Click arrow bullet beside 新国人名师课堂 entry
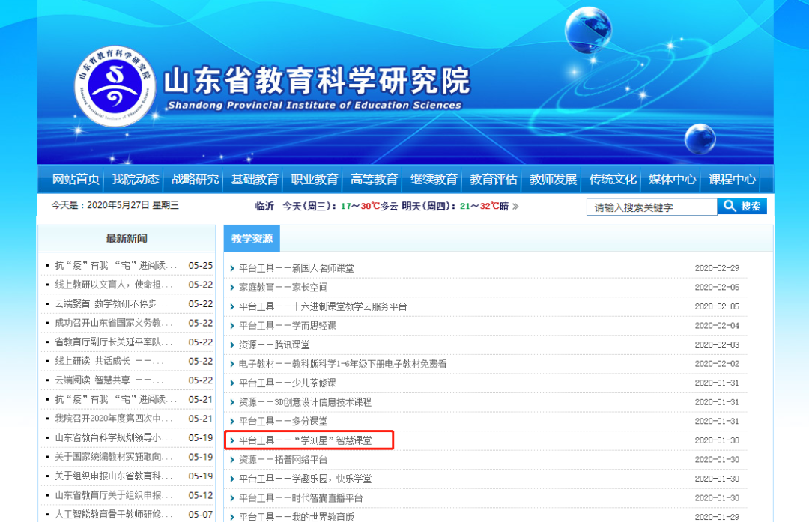The height and width of the screenshot is (522, 809). click(x=233, y=268)
